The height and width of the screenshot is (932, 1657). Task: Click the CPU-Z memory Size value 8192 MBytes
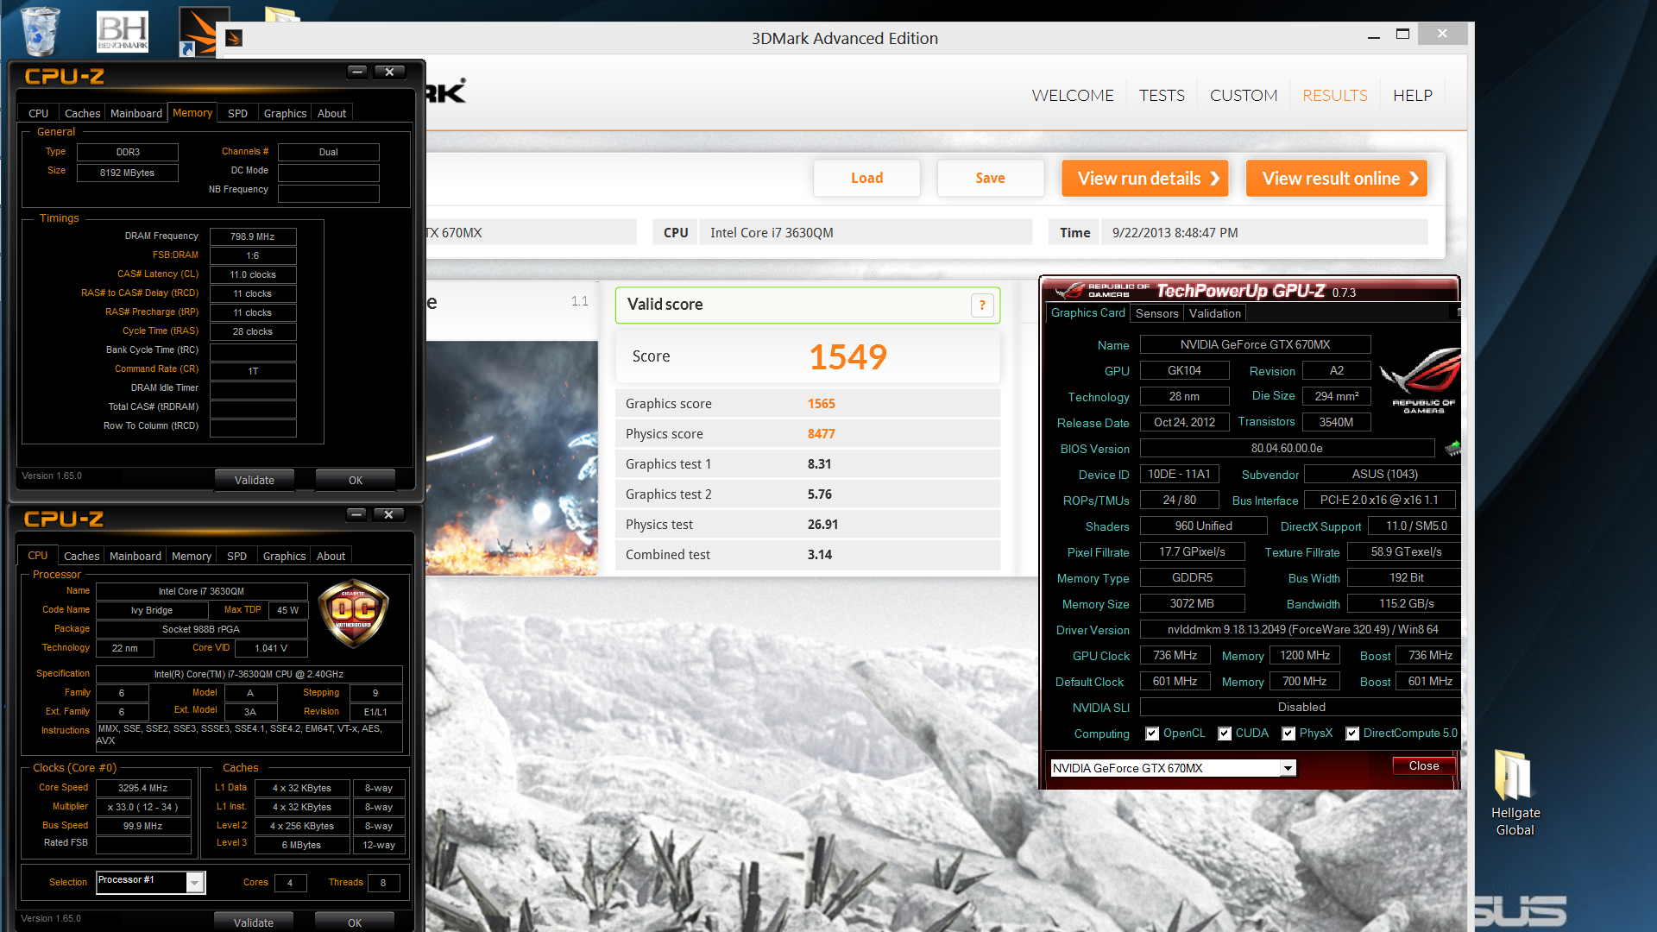(127, 173)
